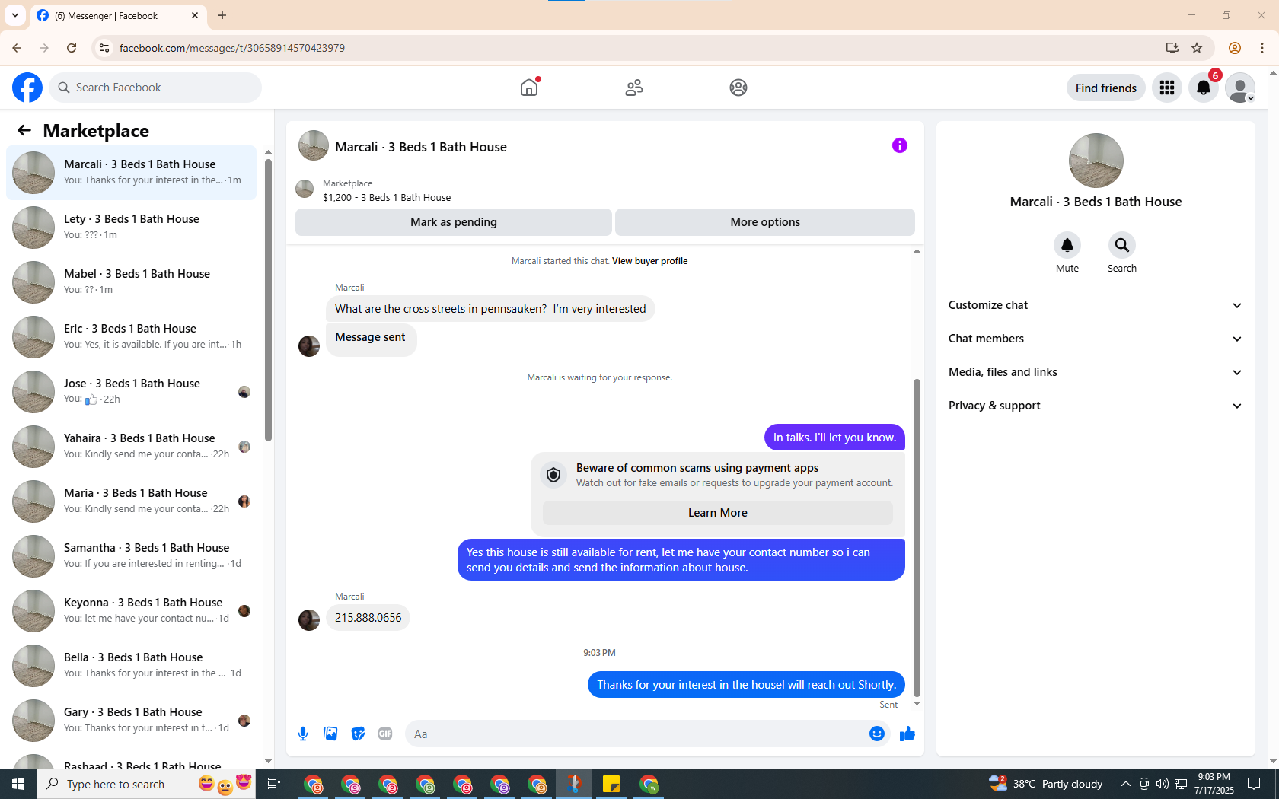
Task: Click the phone number message 215.888.0656
Action: (368, 618)
